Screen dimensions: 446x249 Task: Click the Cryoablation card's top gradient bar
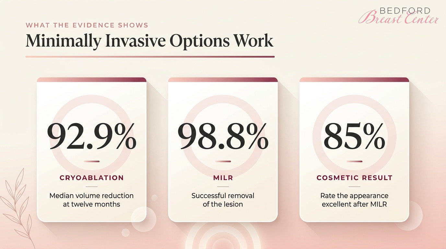[92, 80]
